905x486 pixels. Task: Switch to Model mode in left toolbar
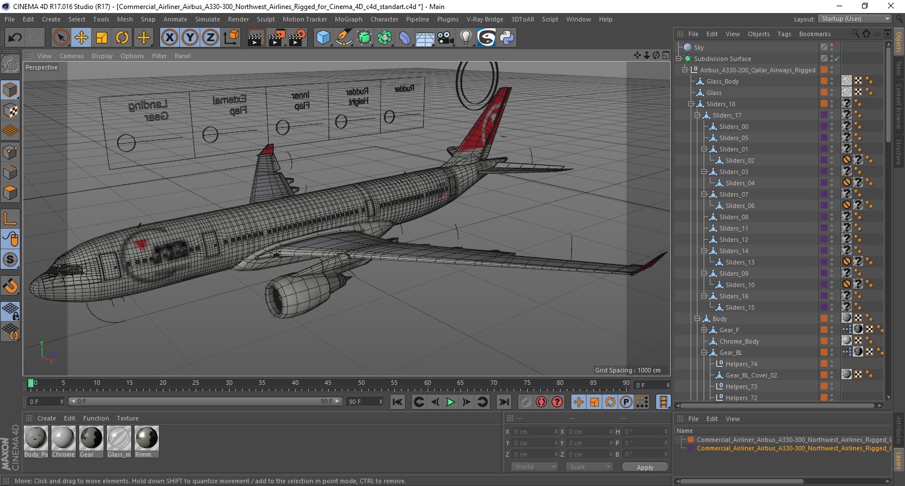[x=10, y=90]
